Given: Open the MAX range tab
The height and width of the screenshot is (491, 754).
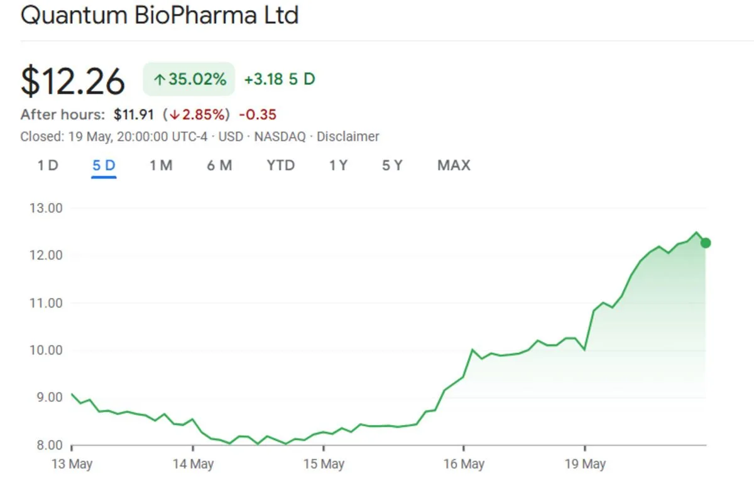Looking at the screenshot, I should point(454,165).
